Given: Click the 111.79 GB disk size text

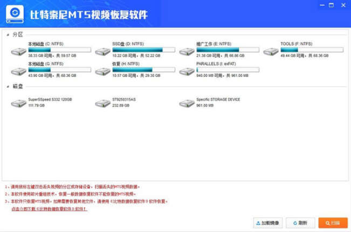Looking at the screenshot, I should [36, 106].
